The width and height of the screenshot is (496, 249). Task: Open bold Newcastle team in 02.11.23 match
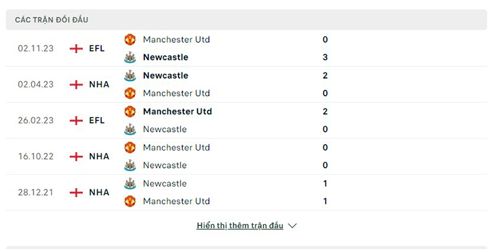coord(165,58)
